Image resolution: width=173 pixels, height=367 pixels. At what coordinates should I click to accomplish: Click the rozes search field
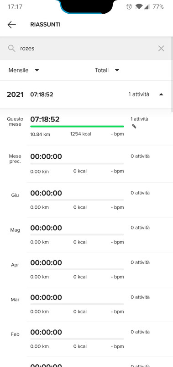86,49
